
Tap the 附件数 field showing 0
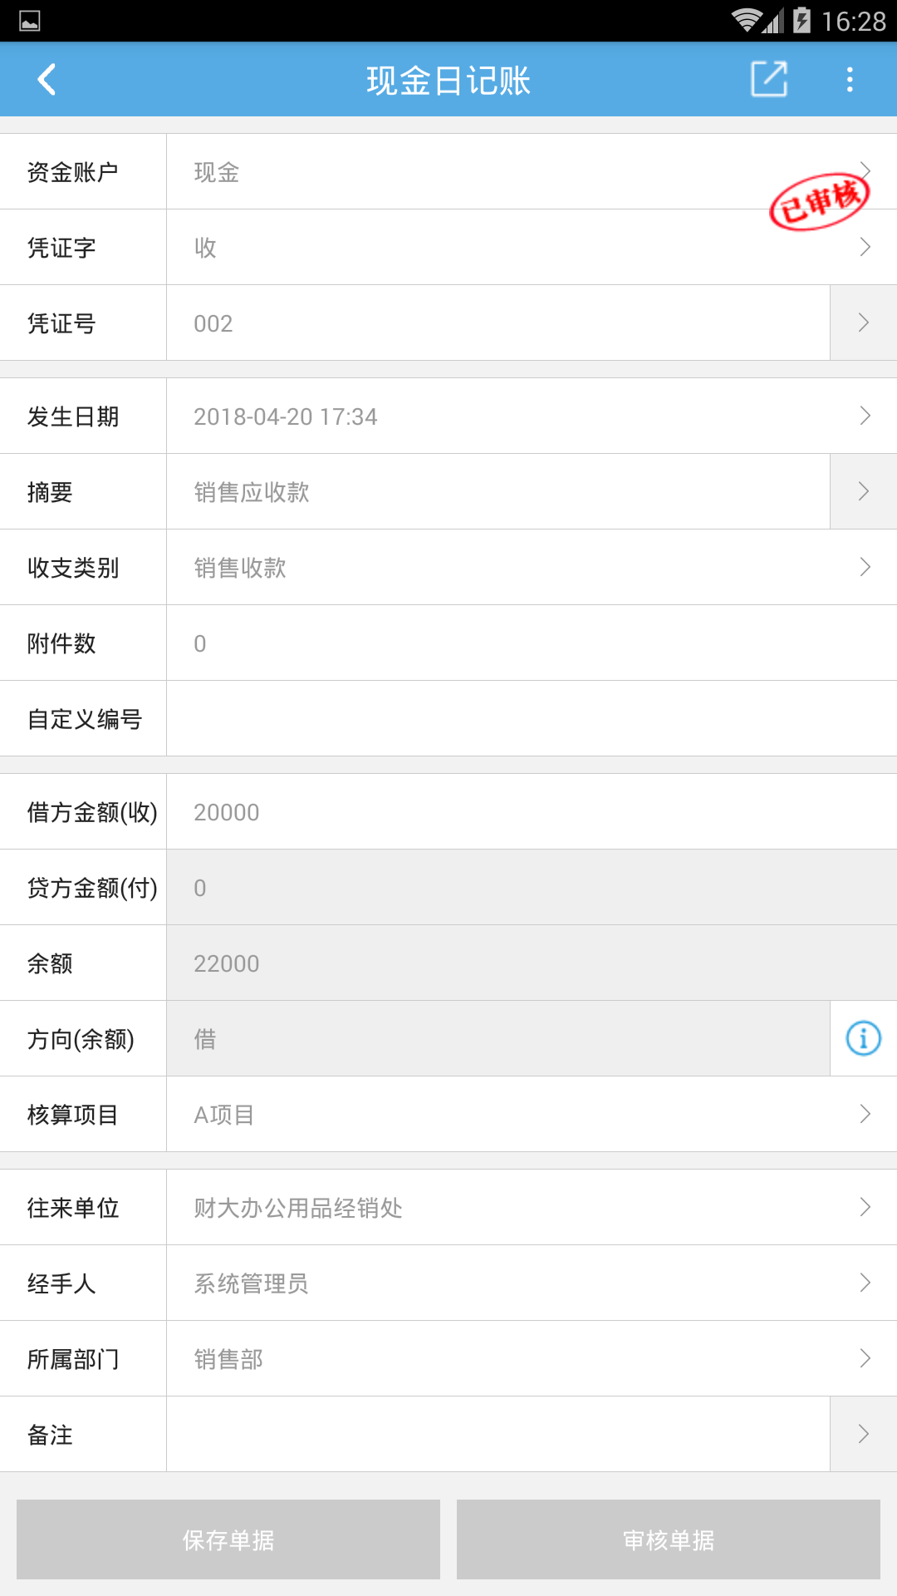click(532, 643)
